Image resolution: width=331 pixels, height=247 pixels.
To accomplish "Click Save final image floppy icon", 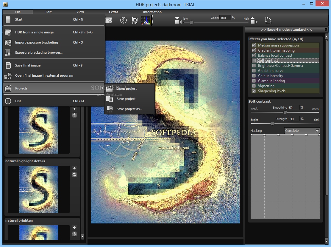I will pyautogui.click(x=8, y=65).
